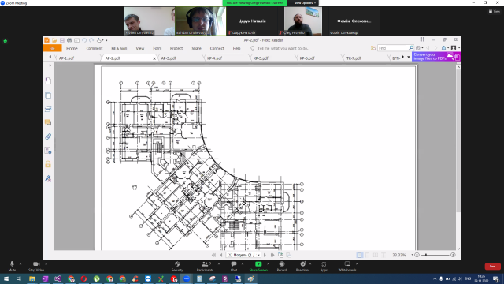Jump to the last page arrow
This screenshot has width=504, height=284.
[x=272, y=255]
